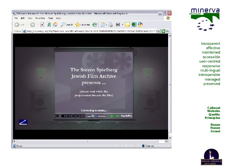
Task: Open the History icon in the toolbar
Action: pyautogui.click(x=95, y=25)
